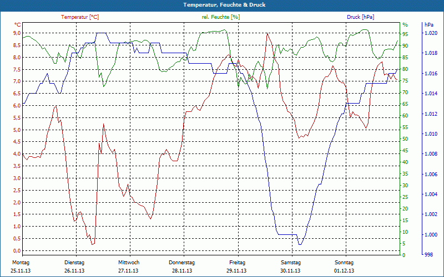Click the red "°C" axis unit label
The height and width of the screenshot is (277, 444).
[18, 25]
